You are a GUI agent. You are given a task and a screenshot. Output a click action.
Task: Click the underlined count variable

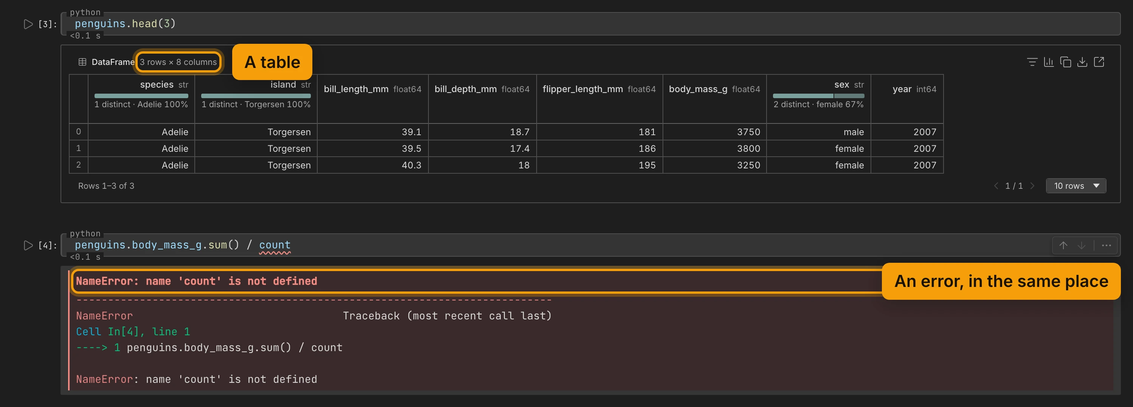275,245
